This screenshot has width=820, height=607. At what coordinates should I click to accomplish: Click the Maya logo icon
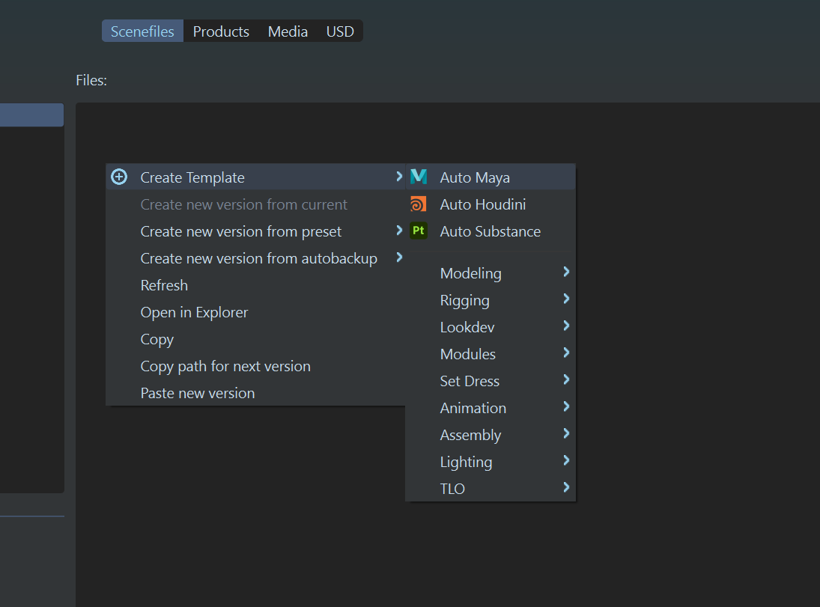click(419, 177)
